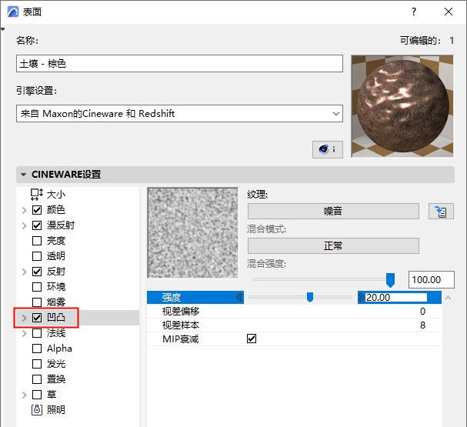Click the Archicad logo icon in title bar
Image resolution: width=467 pixels, height=427 pixels.
(x=12, y=12)
